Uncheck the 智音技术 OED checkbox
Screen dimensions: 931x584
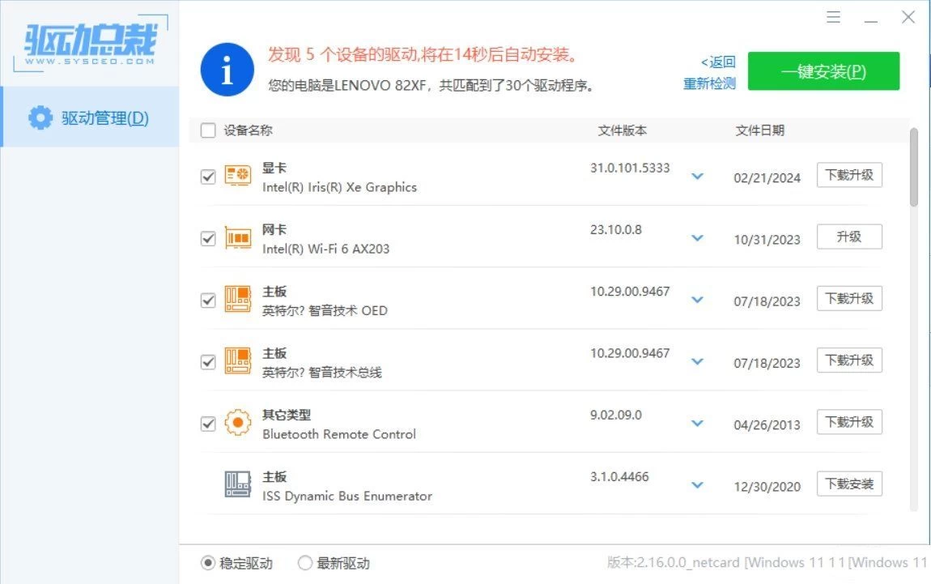pyautogui.click(x=208, y=300)
